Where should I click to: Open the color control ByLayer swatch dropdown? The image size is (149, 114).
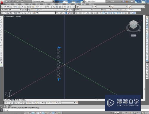point(83,10)
